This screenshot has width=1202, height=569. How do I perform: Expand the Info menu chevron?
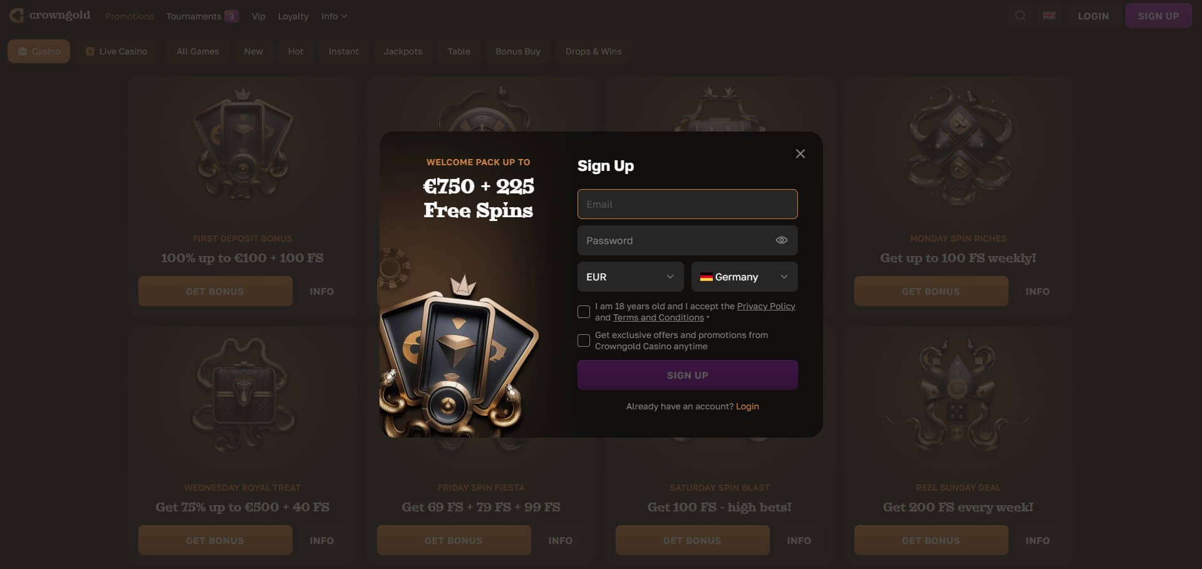(x=344, y=16)
